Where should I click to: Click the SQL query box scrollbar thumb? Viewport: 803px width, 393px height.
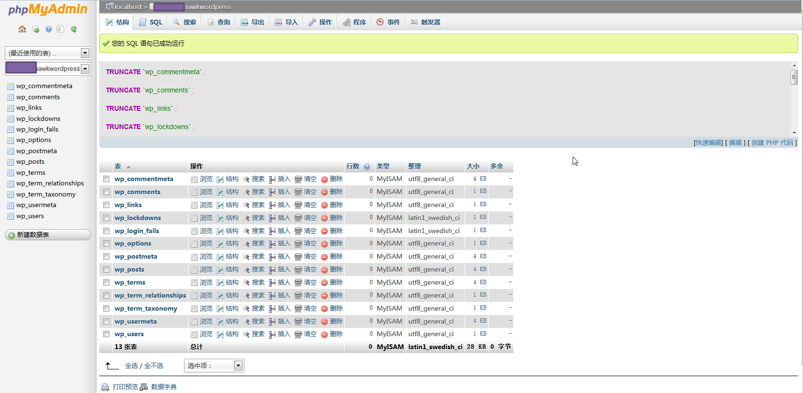(794, 78)
